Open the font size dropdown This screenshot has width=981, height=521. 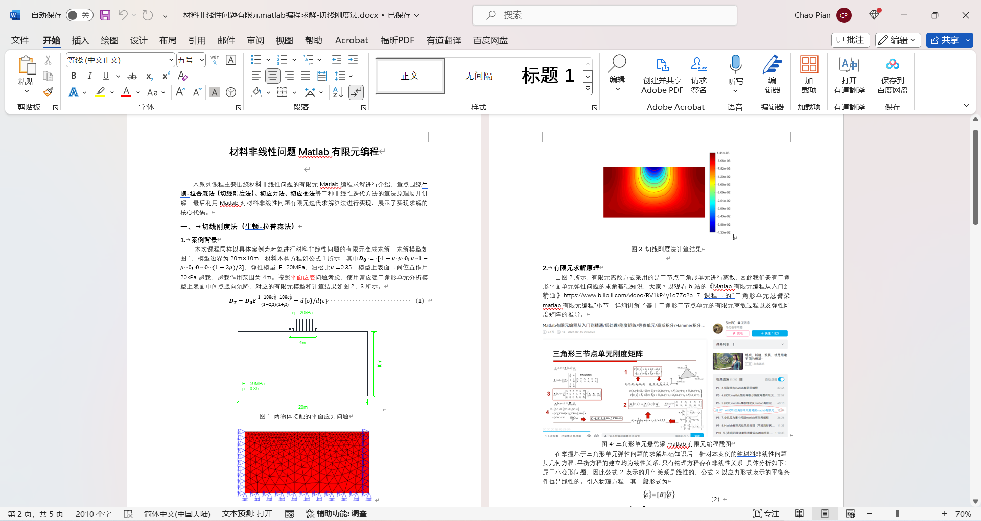202,60
